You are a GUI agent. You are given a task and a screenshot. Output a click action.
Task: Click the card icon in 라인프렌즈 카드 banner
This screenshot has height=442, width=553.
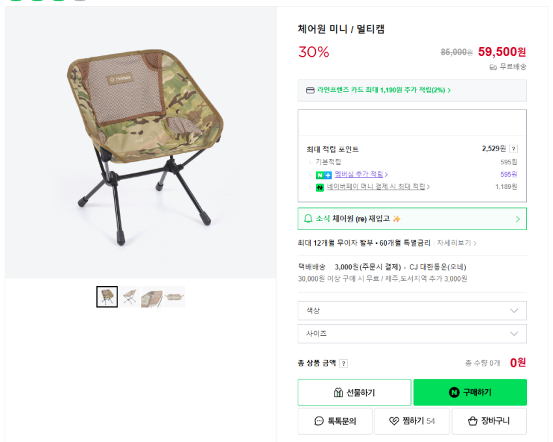[310, 90]
